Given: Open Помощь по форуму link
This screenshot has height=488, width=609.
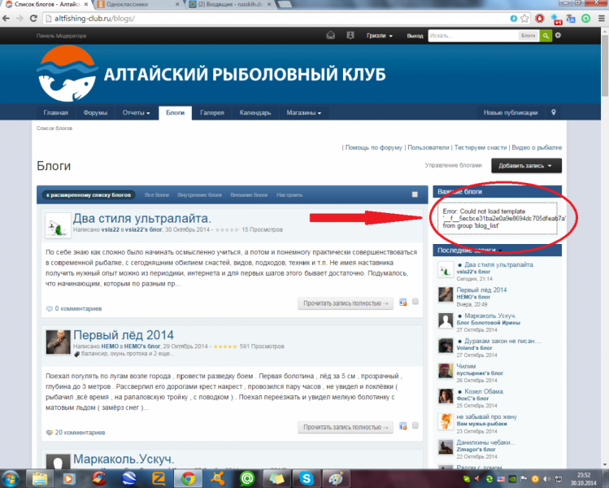Looking at the screenshot, I should click(374, 148).
